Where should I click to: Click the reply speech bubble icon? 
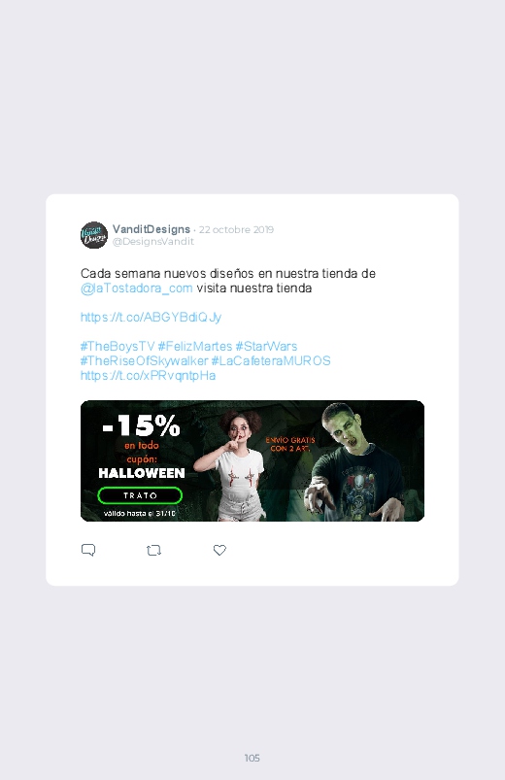tap(88, 550)
